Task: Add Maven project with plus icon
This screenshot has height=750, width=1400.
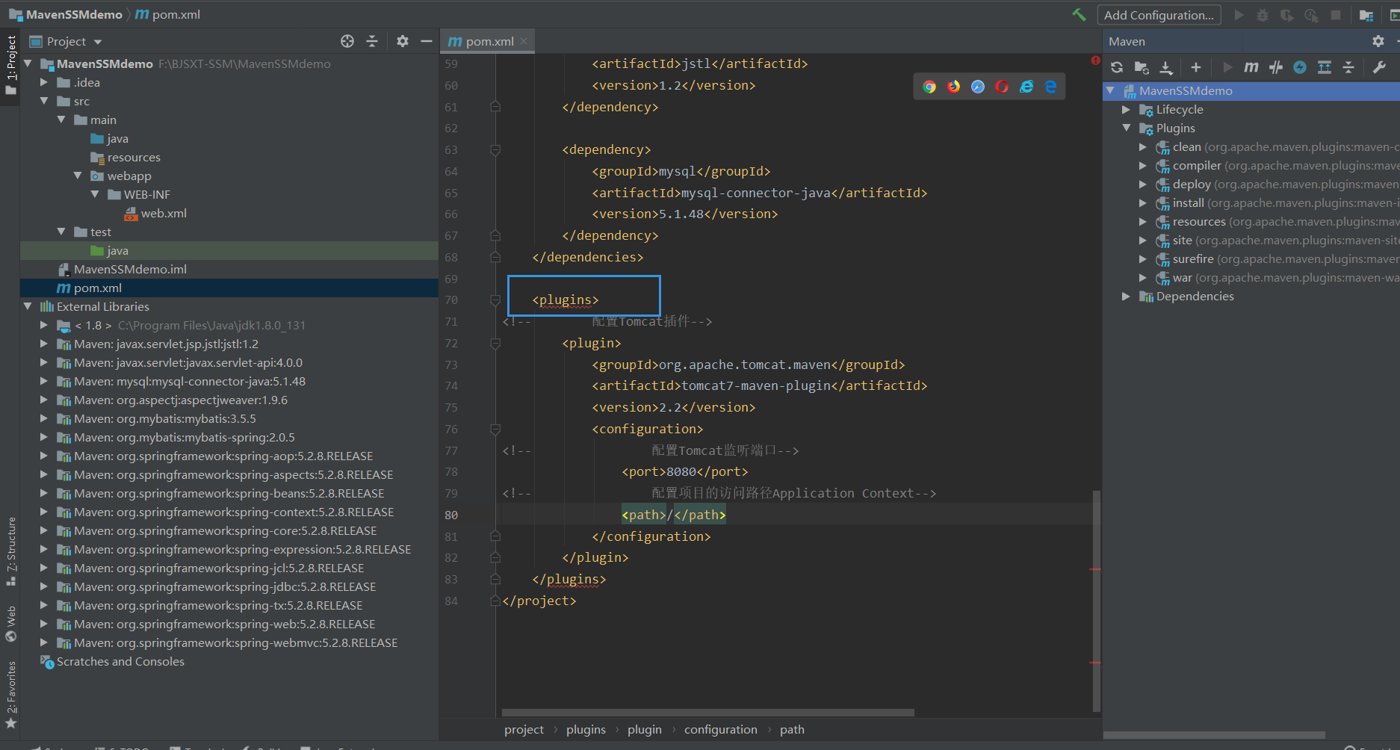Action: tap(1196, 67)
